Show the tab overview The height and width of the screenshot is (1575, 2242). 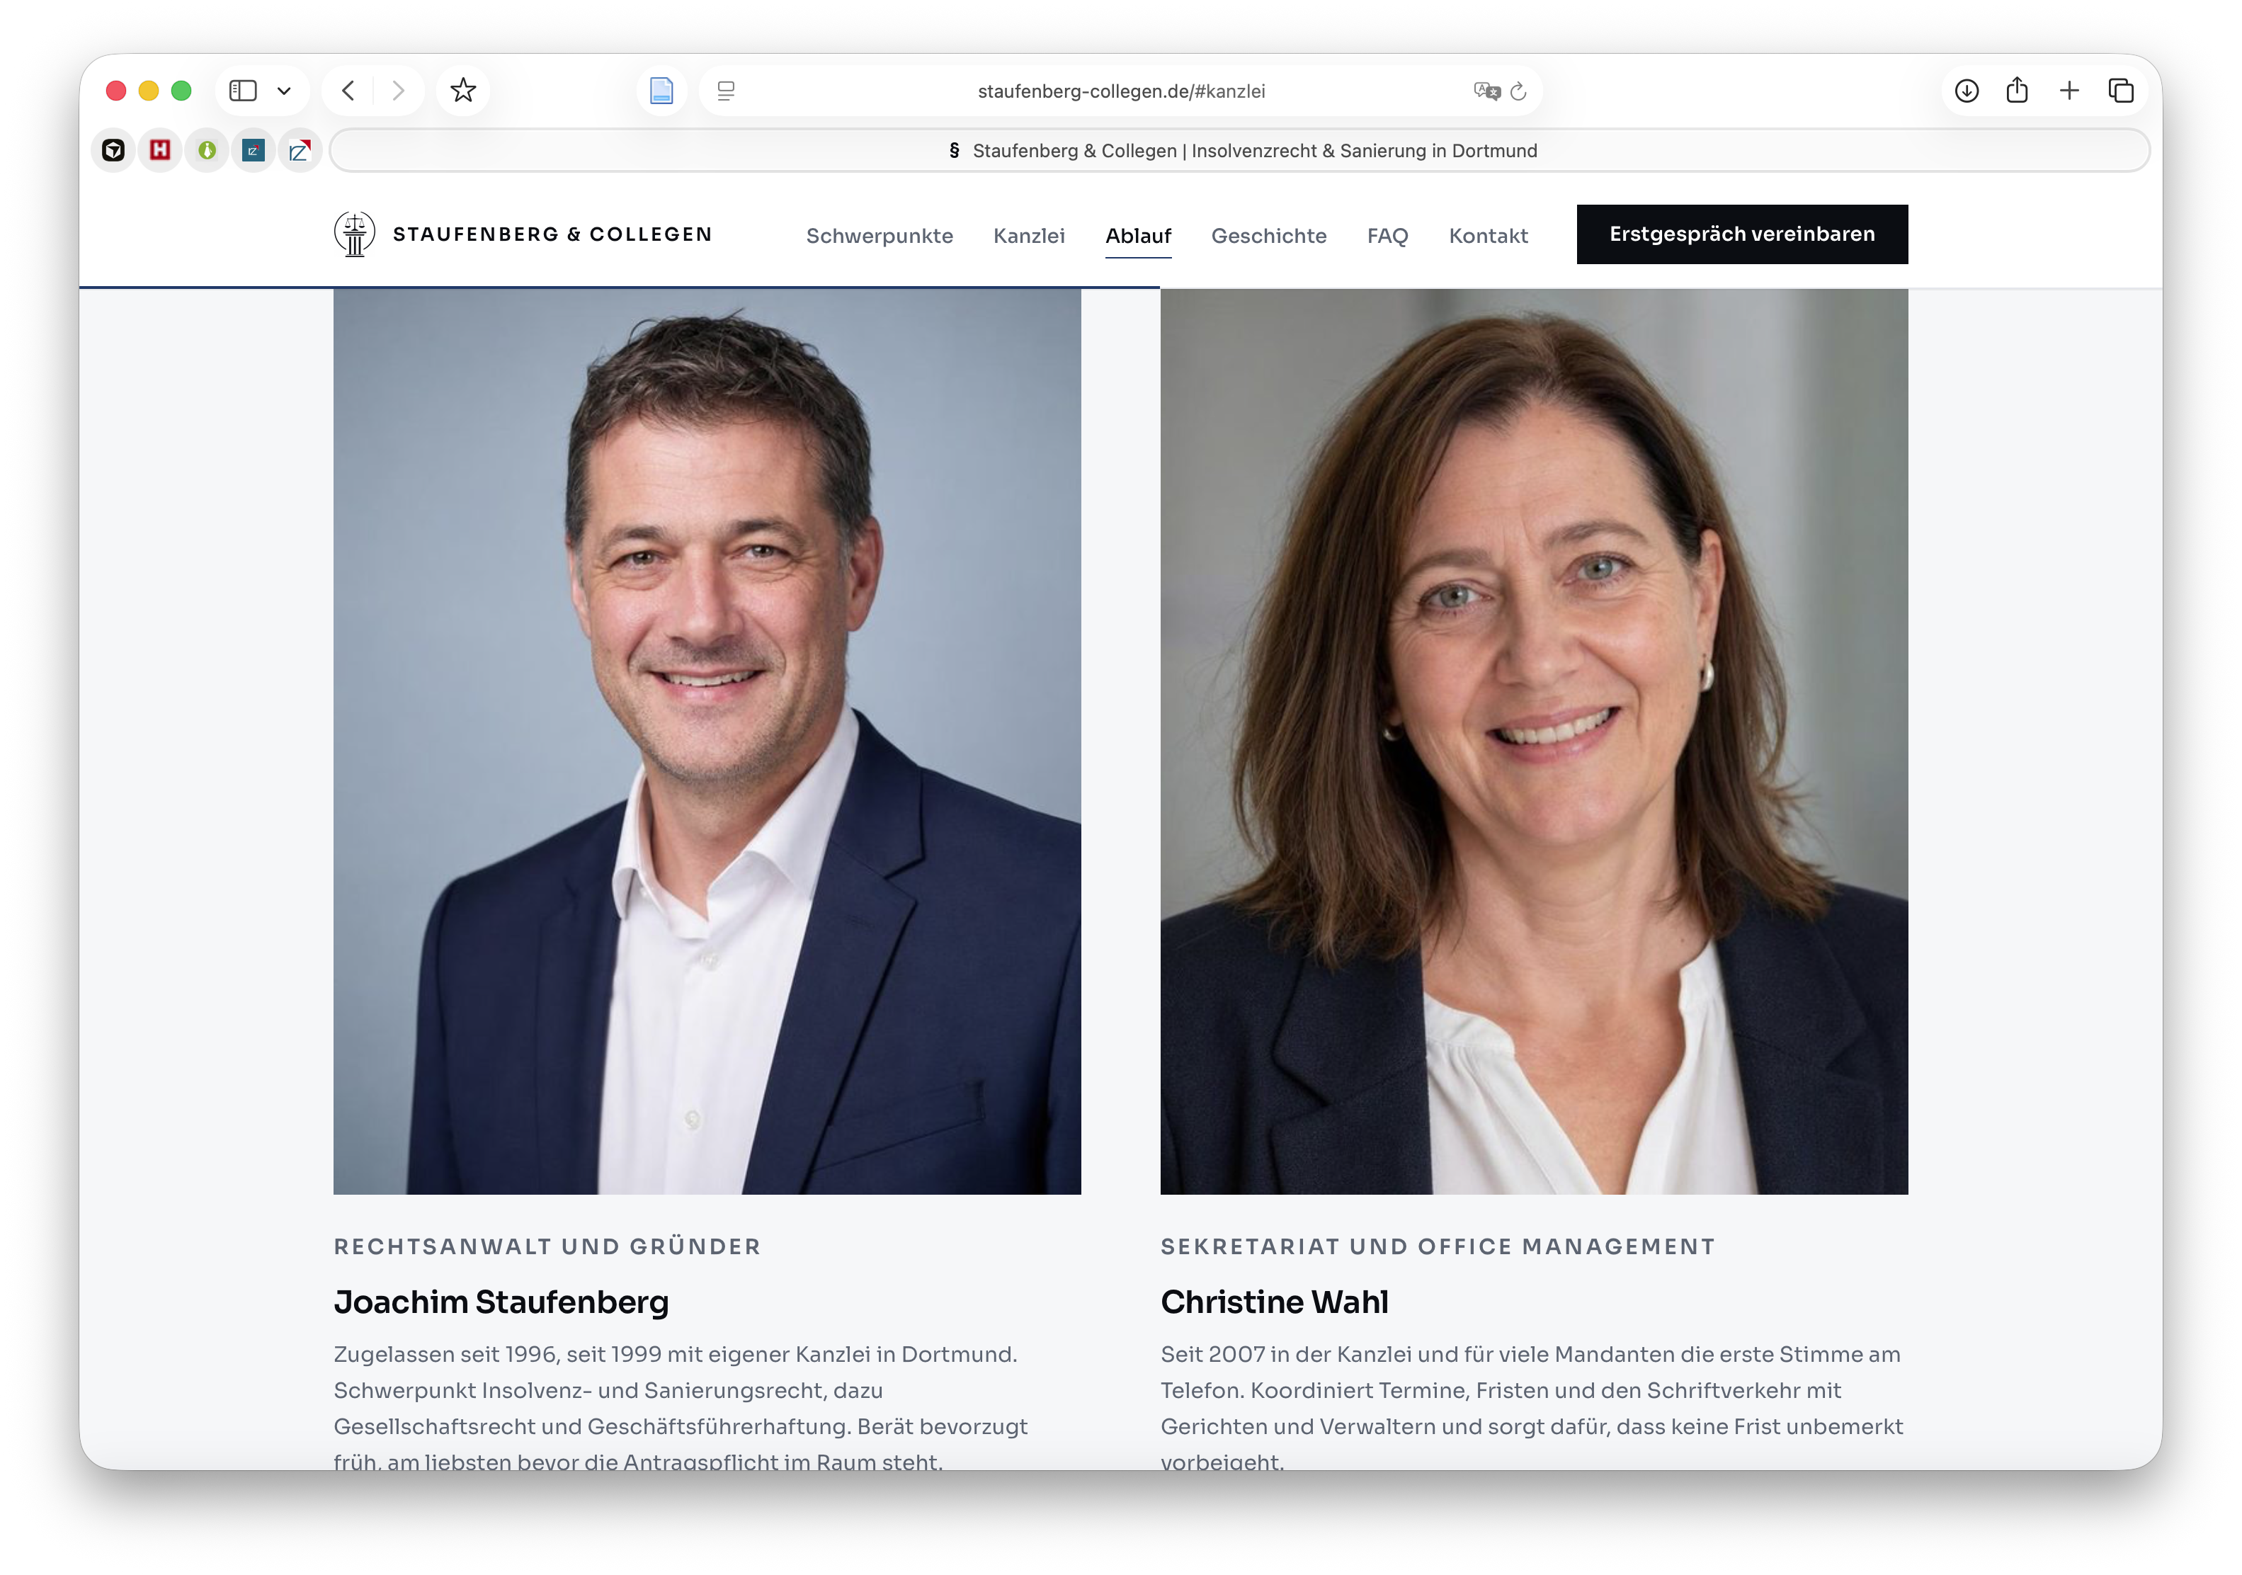point(2121,91)
